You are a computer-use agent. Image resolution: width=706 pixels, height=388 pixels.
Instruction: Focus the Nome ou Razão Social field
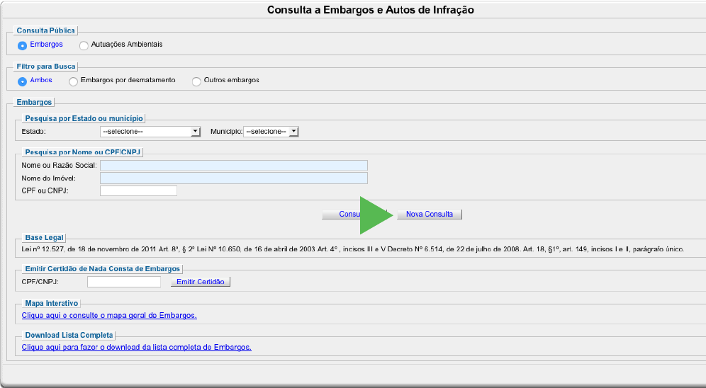(x=234, y=166)
